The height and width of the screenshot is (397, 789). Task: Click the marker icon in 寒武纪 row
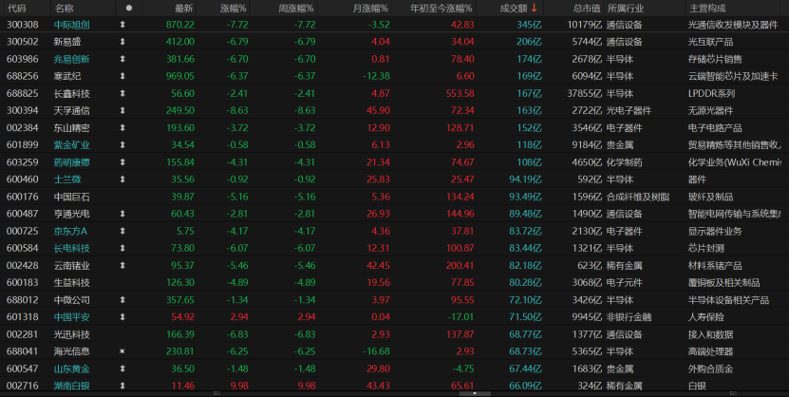(x=122, y=76)
